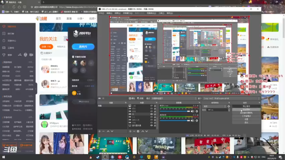Open 窗口 window selection dropdown in OBS
The height and width of the screenshot is (160, 285).
[232, 98]
